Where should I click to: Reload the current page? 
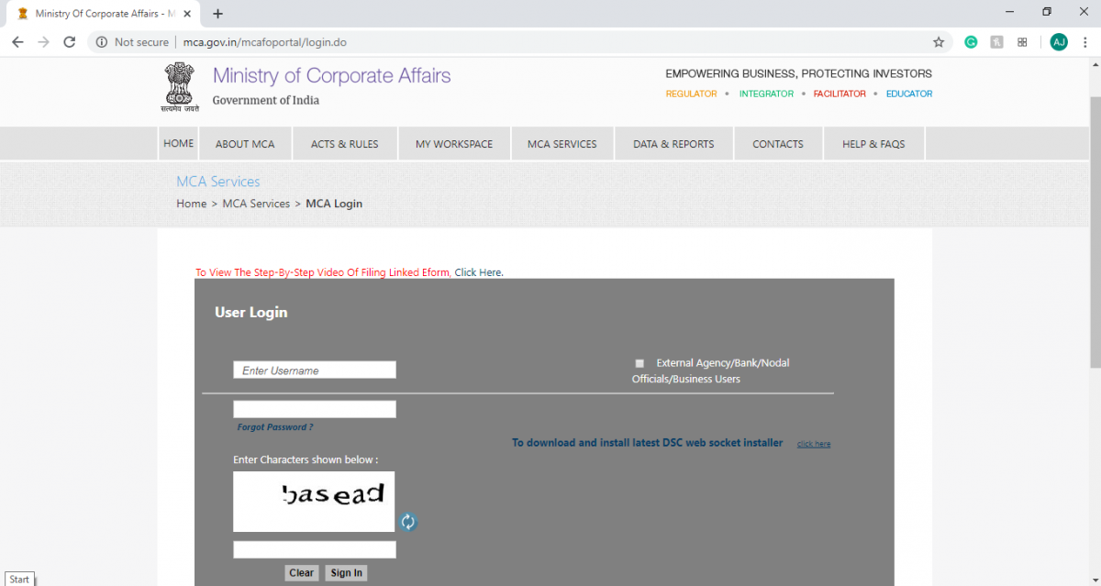(x=69, y=41)
